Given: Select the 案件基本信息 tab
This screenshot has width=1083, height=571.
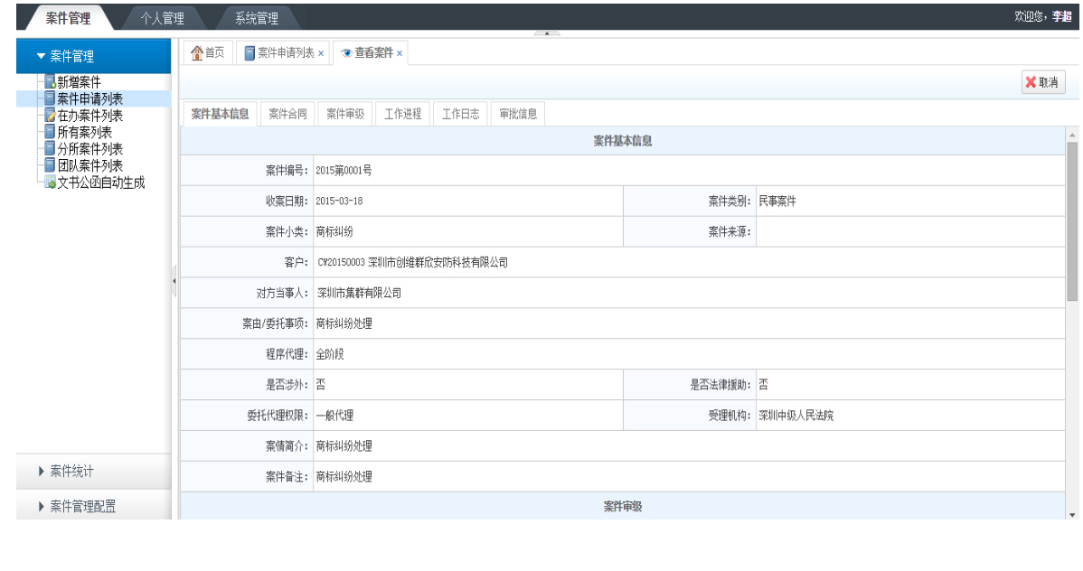Looking at the screenshot, I should point(220,114).
